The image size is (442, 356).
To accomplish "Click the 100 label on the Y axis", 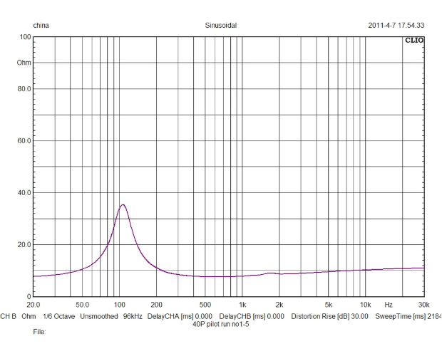I will [x=25, y=37].
